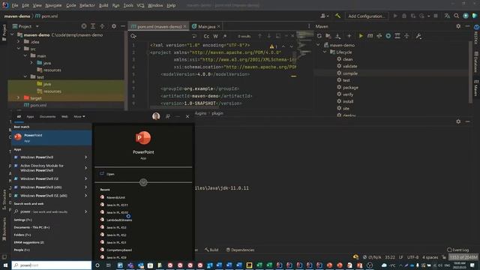The width and height of the screenshot is (480, 270).
Task: Open Maven panel gear options
Action: 458,26
